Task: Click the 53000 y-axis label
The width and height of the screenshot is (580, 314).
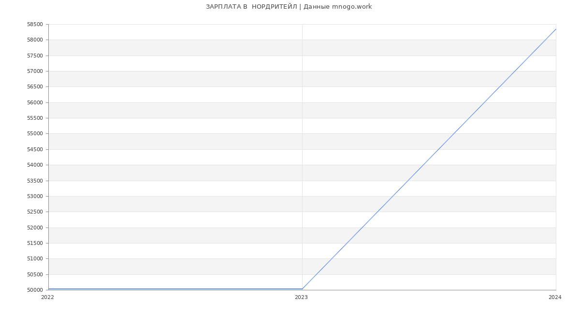Action: point(35,197)
